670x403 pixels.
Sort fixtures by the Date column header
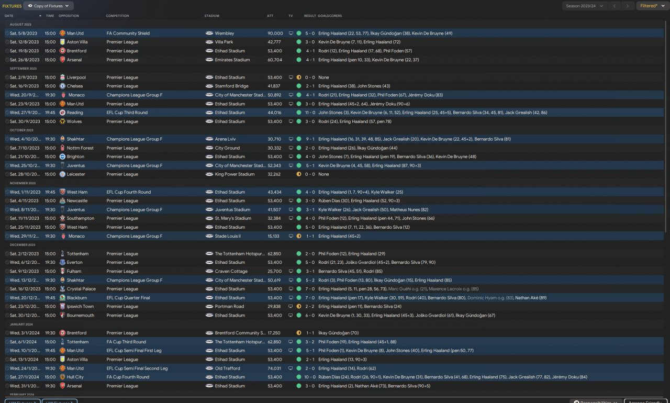point(9,16)
